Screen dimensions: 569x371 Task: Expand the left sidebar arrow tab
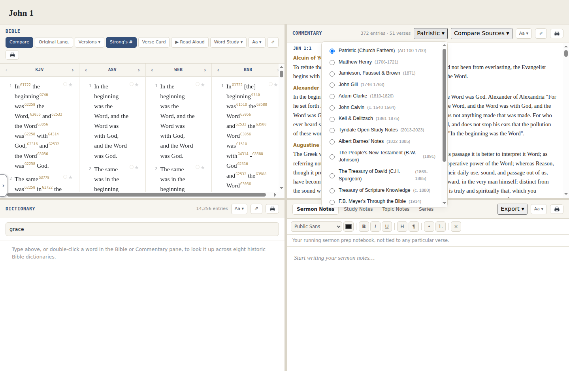coord(3,185)
